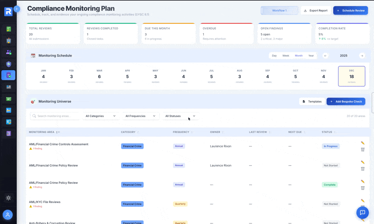Click 1 finding under AML/KYC File Reviews
The width and height of the screenshot is (374, 224).
(36, 206)
